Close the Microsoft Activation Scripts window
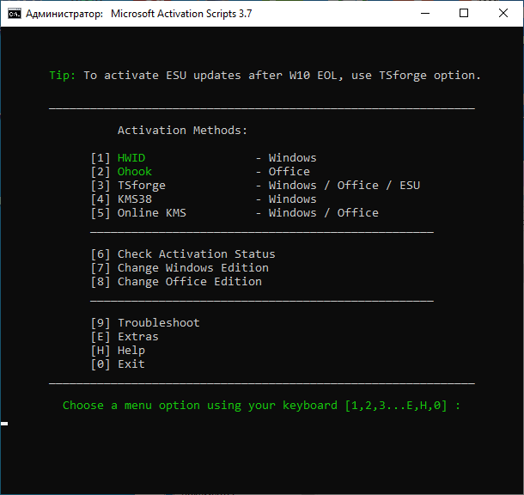Image resolution: width=524 pixels, height=495 pixels. click(x=504, y=14)
